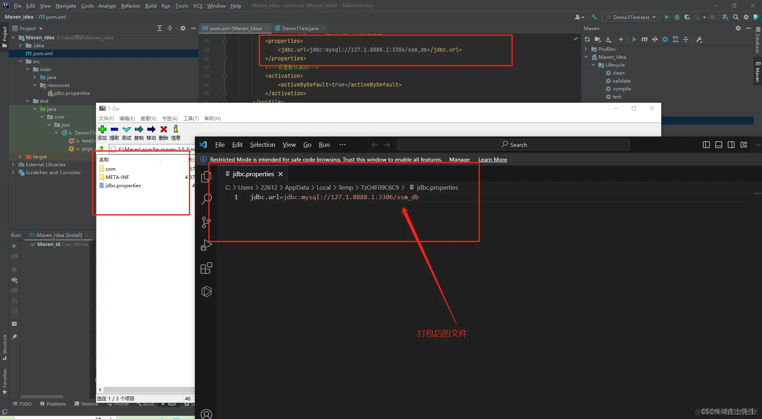Click the Build Project hammer icon in IntelliJ
The height and width of the screenshot is (419, 762).
pyautogui.click(x=594, y=17)
